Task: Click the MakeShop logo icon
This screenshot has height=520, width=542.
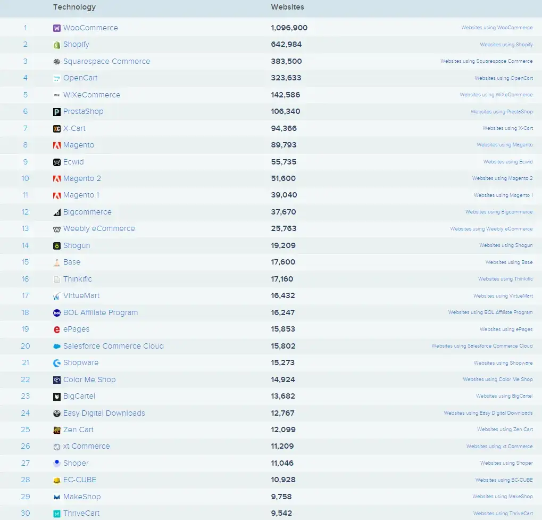Action: point(57,497)
